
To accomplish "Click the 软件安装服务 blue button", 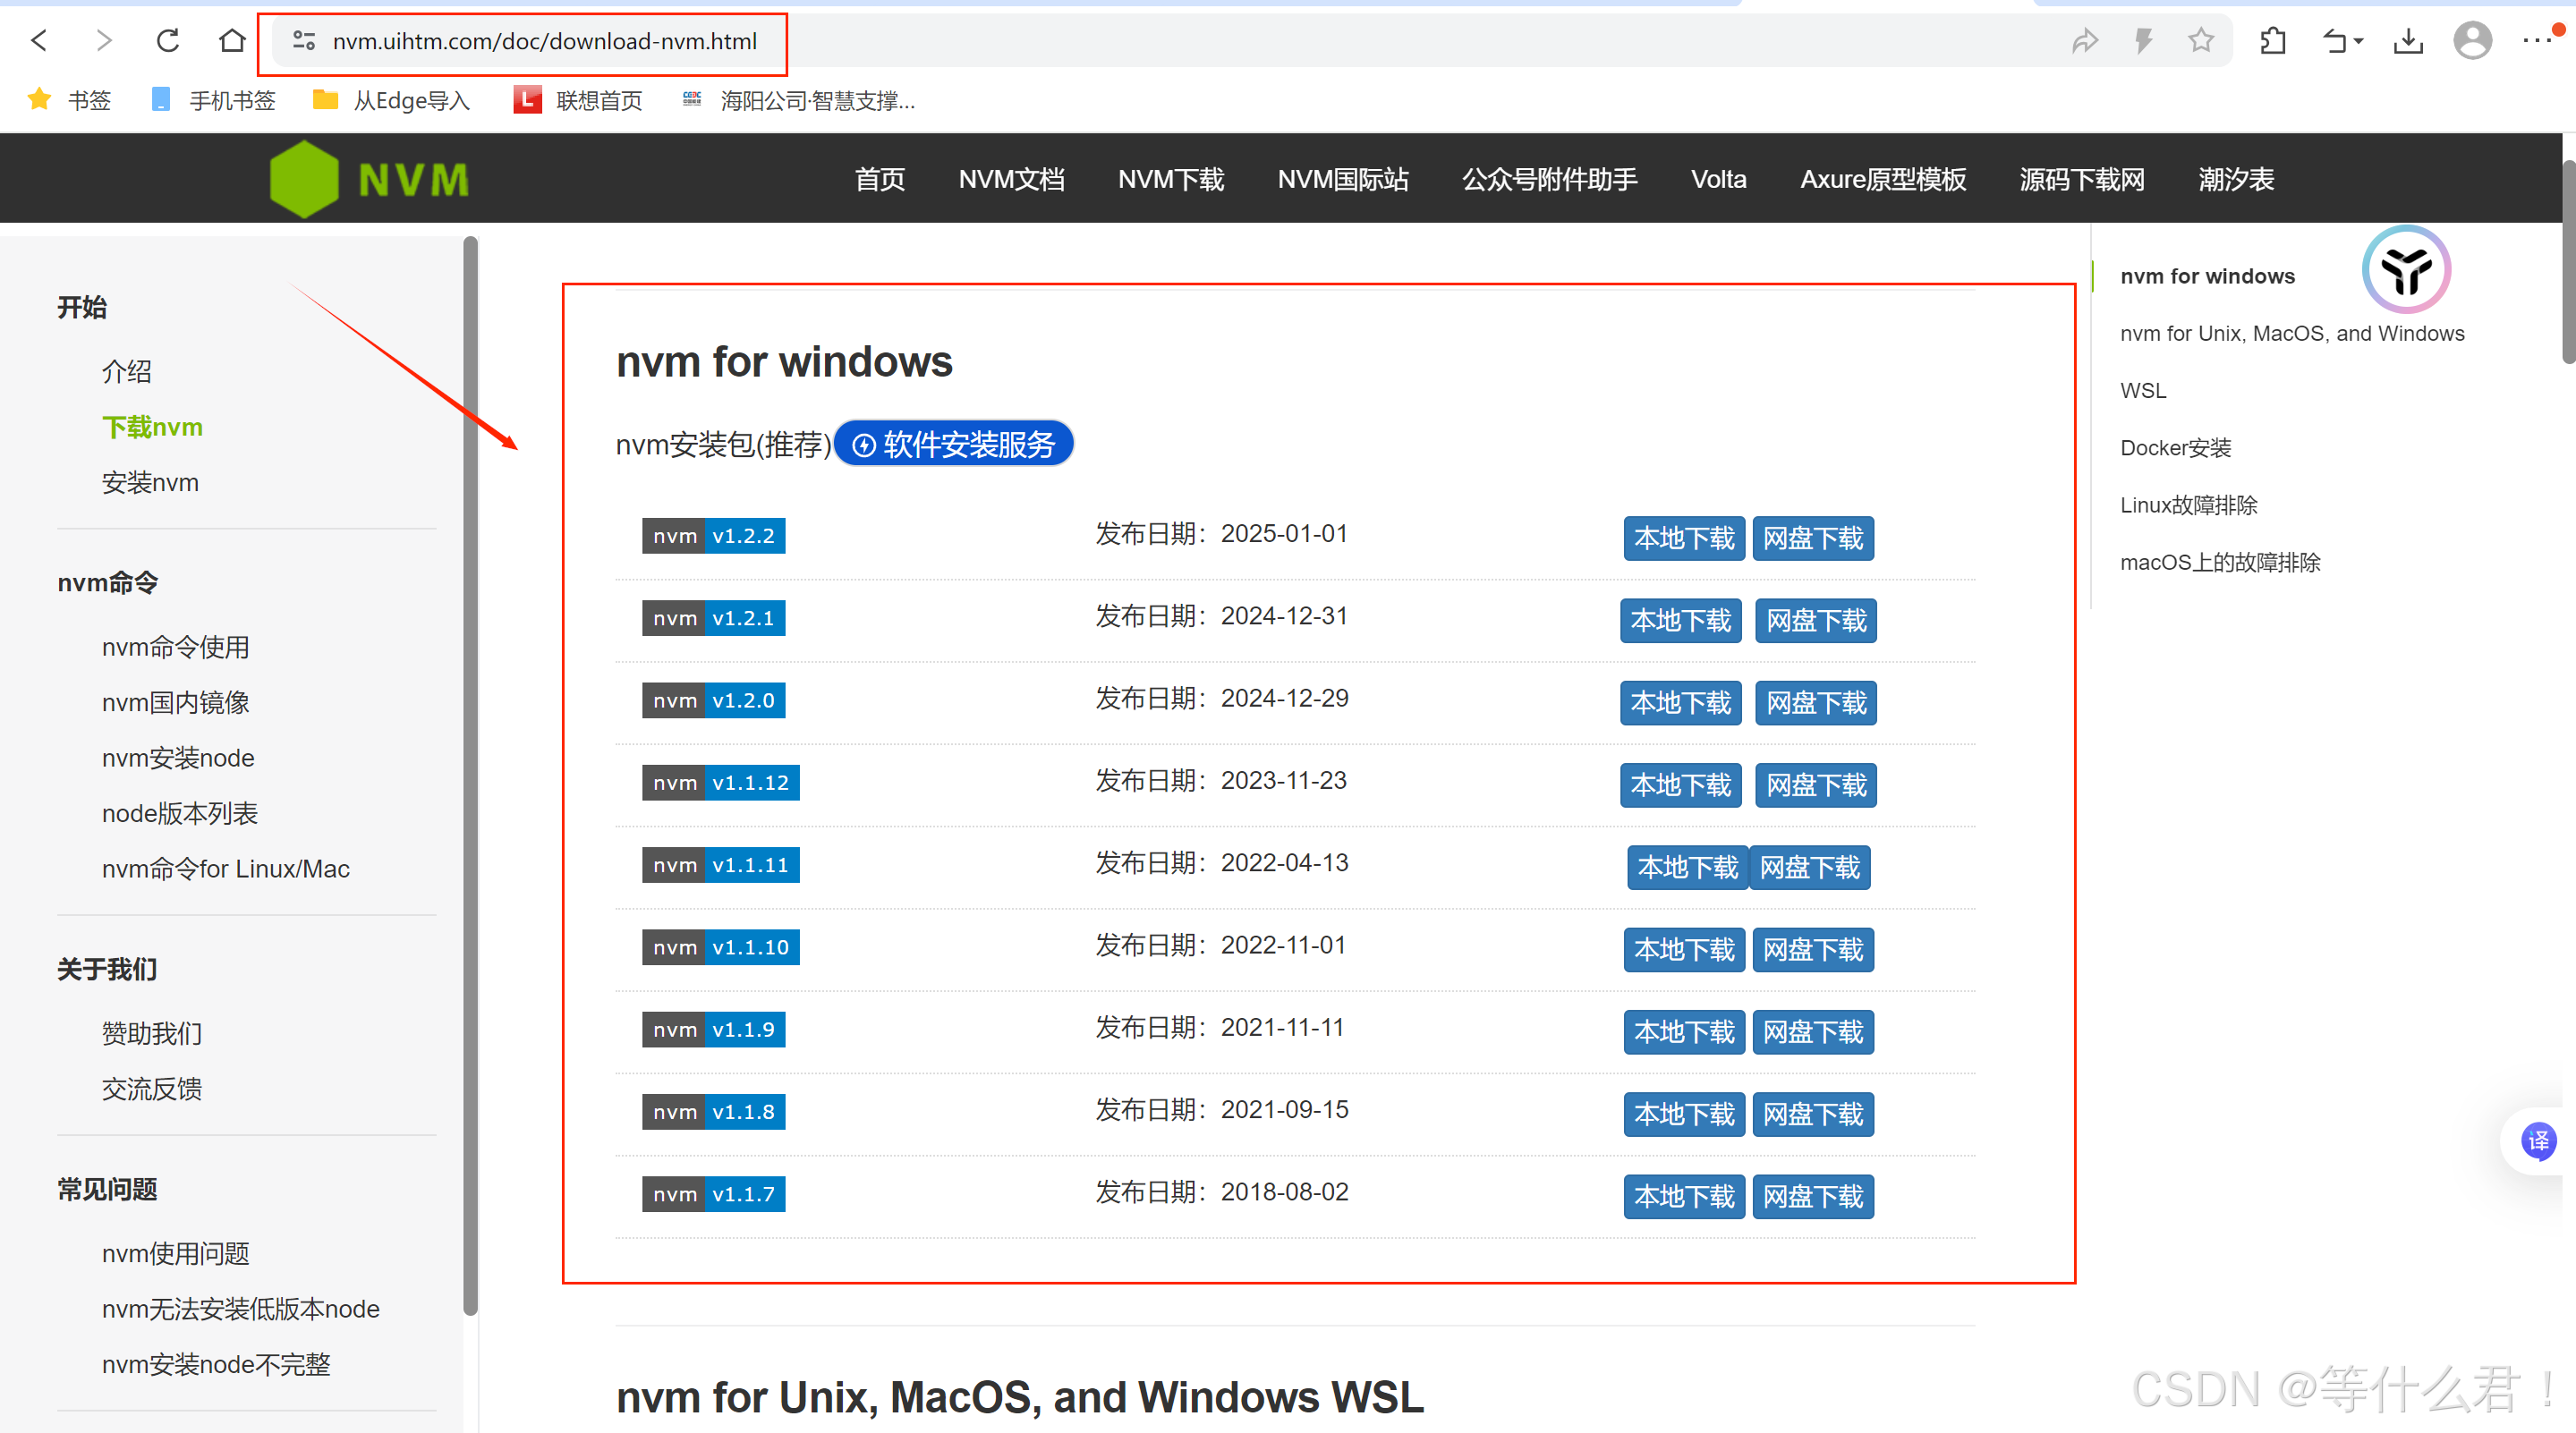I will (954, 444).
